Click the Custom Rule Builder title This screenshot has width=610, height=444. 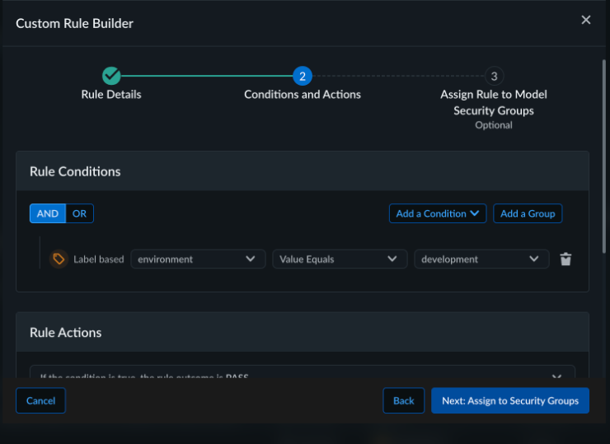pos(75,23)
